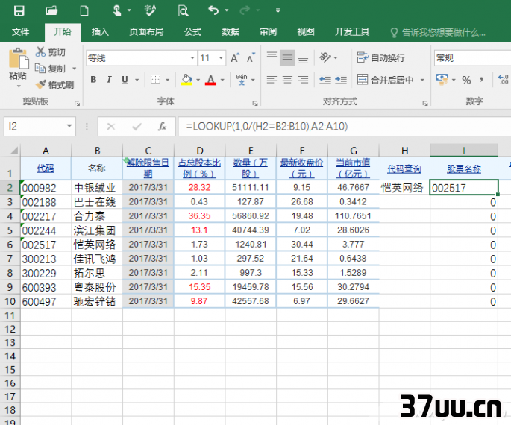Viewport: 511px width, 425px height.
Task: Click the Accounting number format icon
Action: pyautogui.click(x=442, y=80)
